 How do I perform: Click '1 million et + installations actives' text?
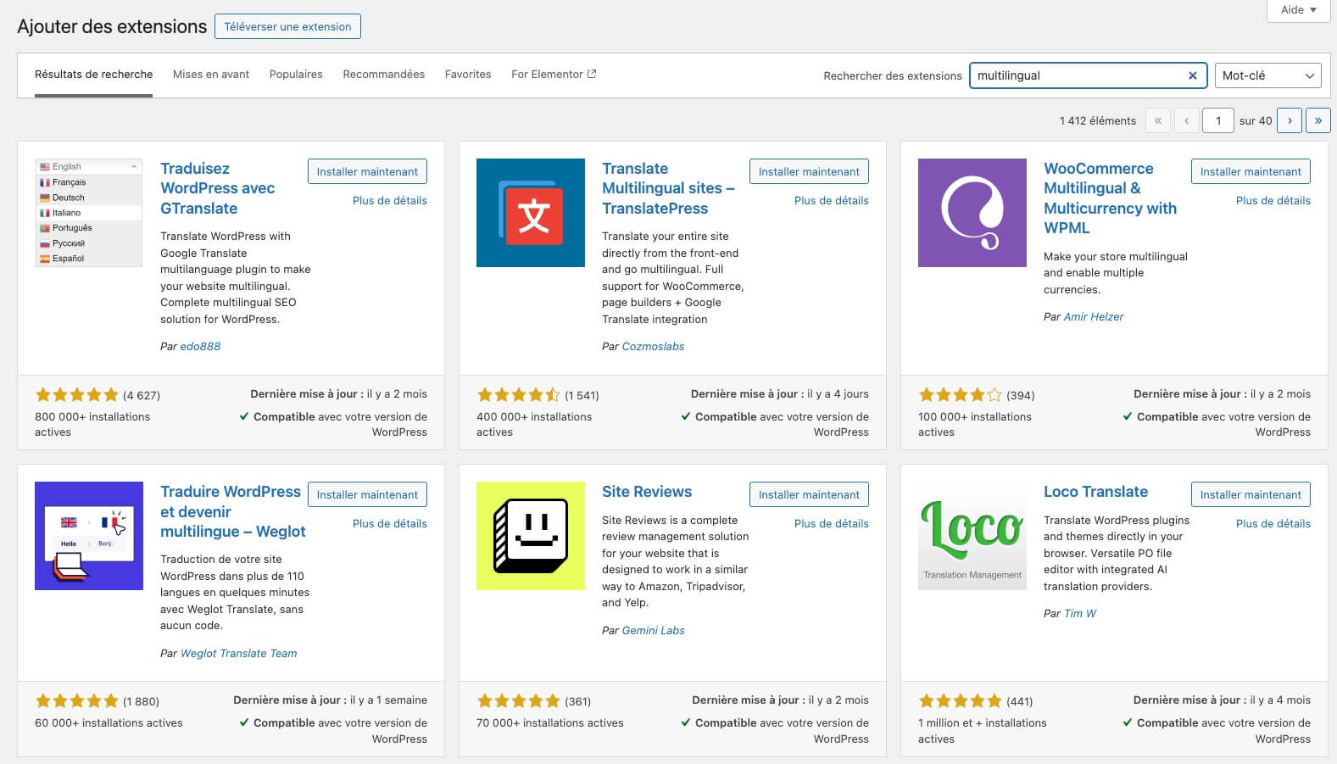(983, 730)
